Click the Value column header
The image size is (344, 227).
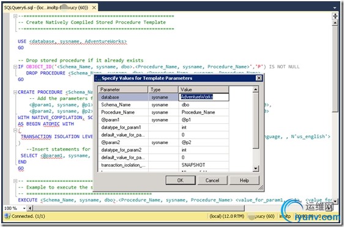pos(204,90)
